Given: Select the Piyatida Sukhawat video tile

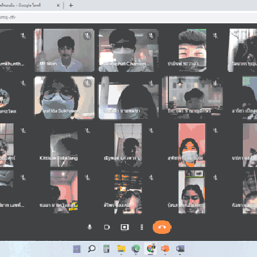Looking at the screenshot, I should point(64,98).
